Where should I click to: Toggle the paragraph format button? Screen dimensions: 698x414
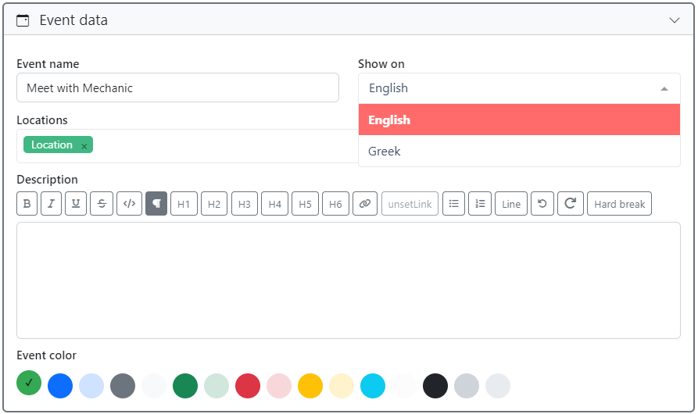coord(156,204)
